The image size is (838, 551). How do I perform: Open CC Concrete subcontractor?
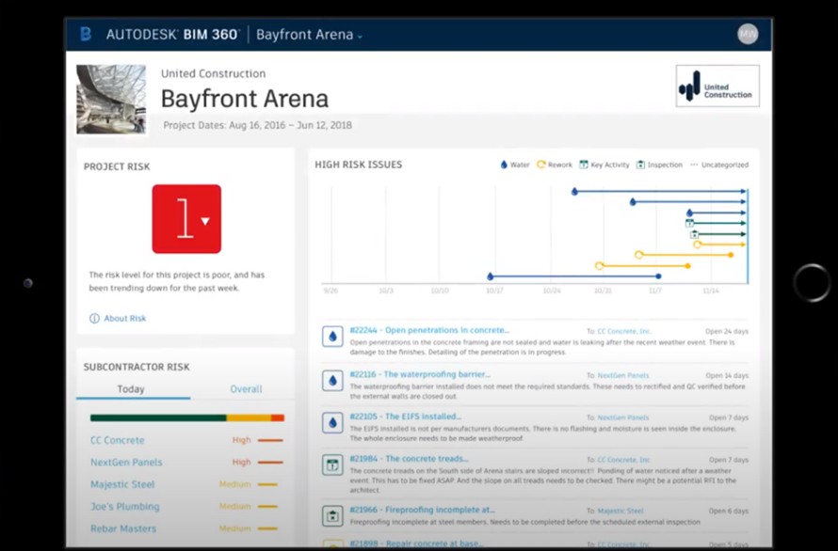point(117,440)
